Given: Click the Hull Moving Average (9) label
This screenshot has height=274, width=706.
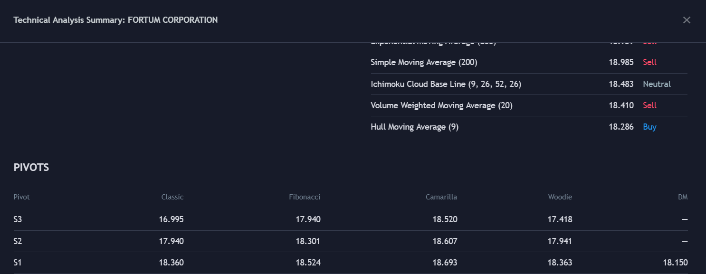Looking at the screenshot, I should [414, 127].
